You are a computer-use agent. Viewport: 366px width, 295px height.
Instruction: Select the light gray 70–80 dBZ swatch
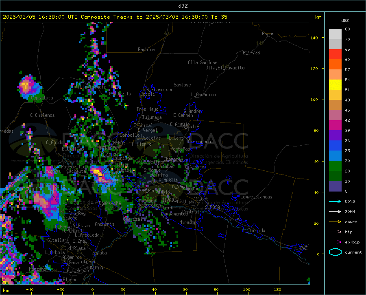335,34
